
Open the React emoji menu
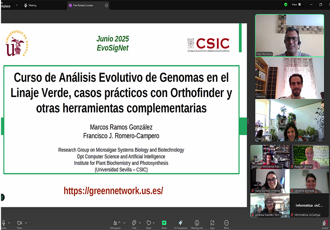149,223
